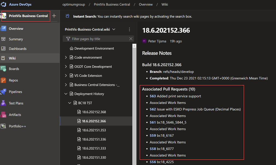276x165 pixels.
Task: Click the plus icon beside project name
Action: (x=54, y=16)
